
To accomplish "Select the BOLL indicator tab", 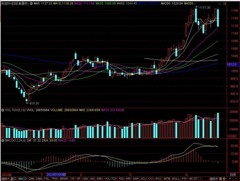I will coord(176,179).
